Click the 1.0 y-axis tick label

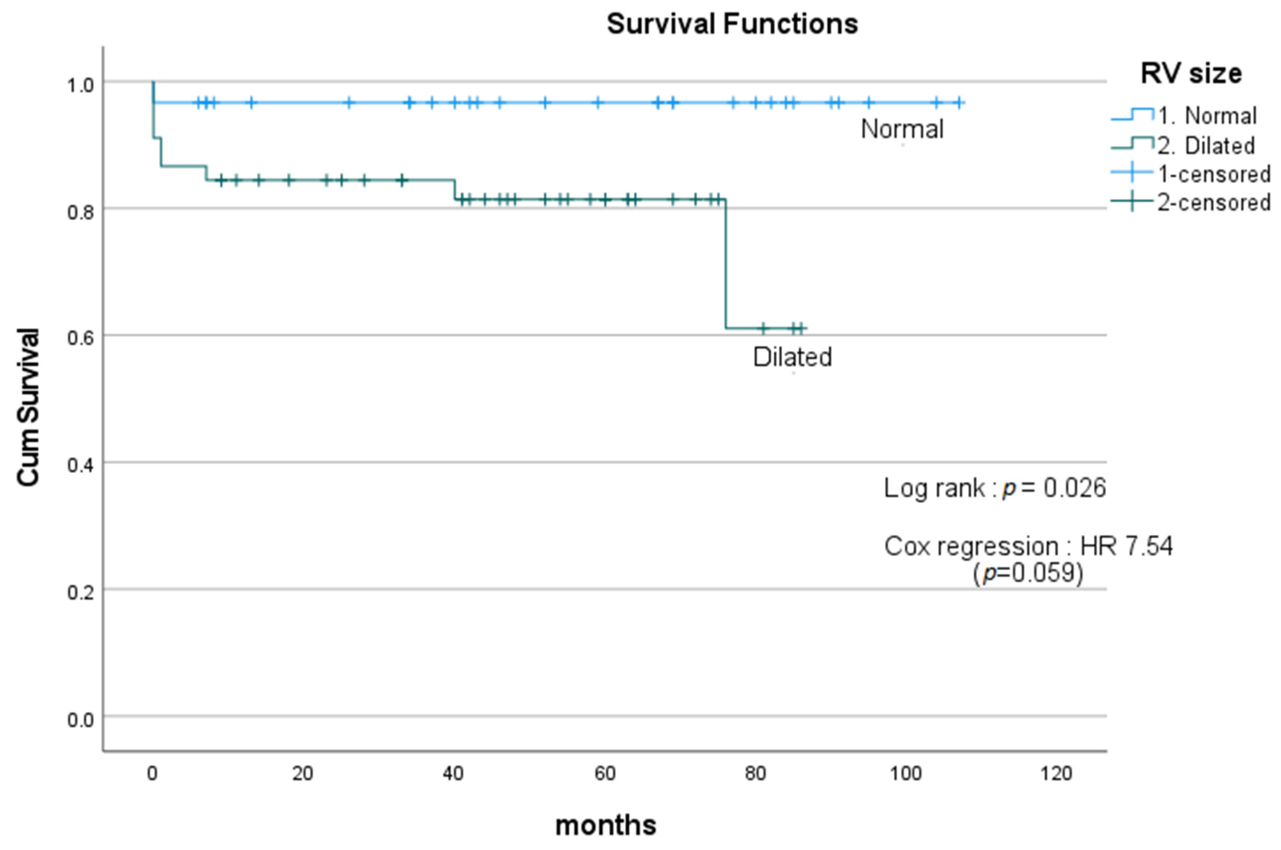pos(80,85)
